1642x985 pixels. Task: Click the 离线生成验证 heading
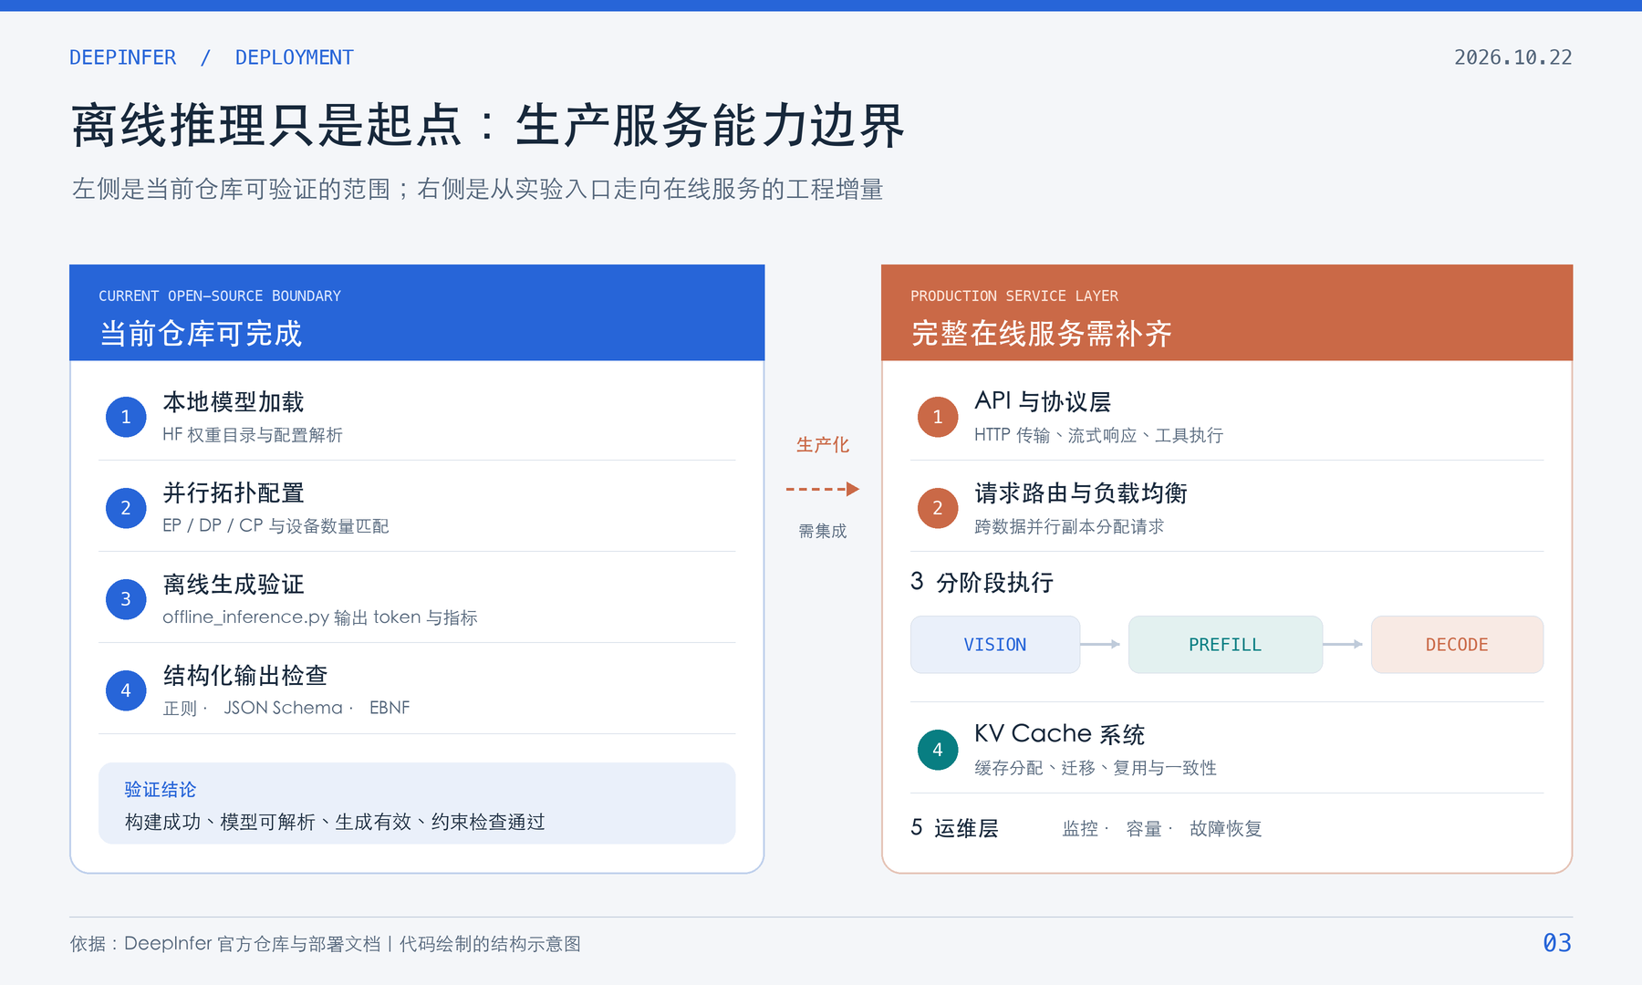point(234,585)
